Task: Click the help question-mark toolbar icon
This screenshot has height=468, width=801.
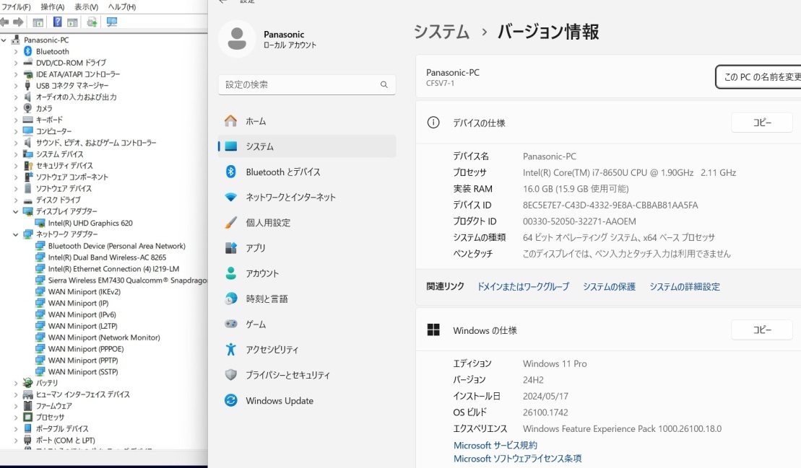Action: (x=57, y=22)
